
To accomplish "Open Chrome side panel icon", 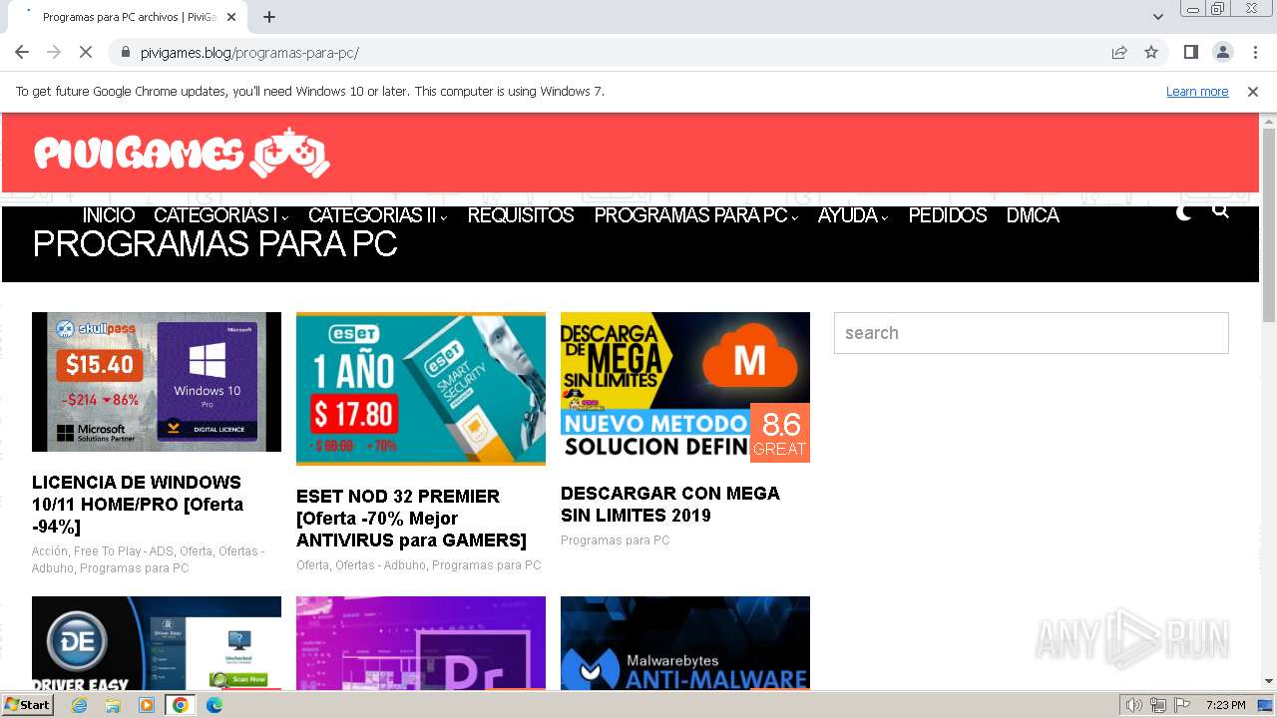I will pyautogui.click(x=1190, y=52).
